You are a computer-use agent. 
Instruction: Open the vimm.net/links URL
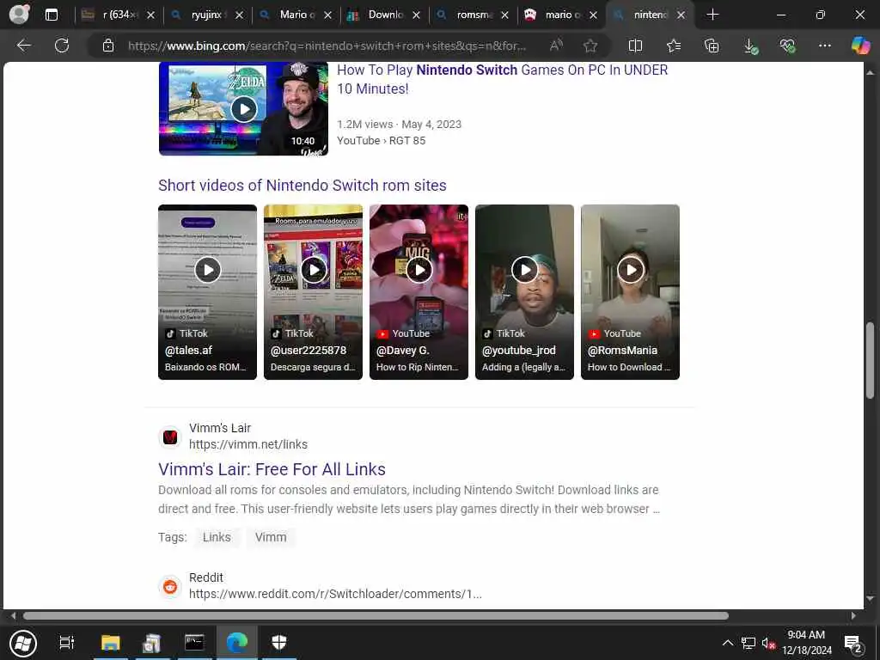click(x=248, y=444)
